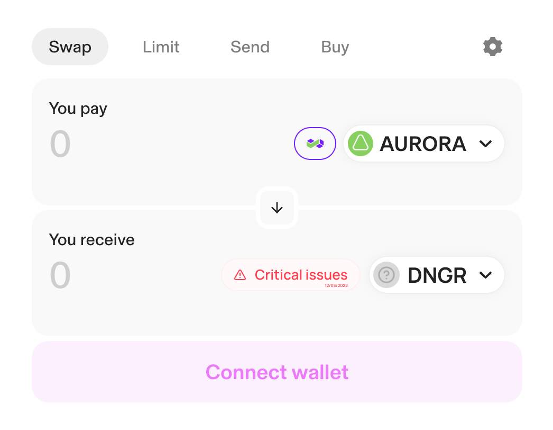Open the AURORA token selection dropdown

point(423,143)
